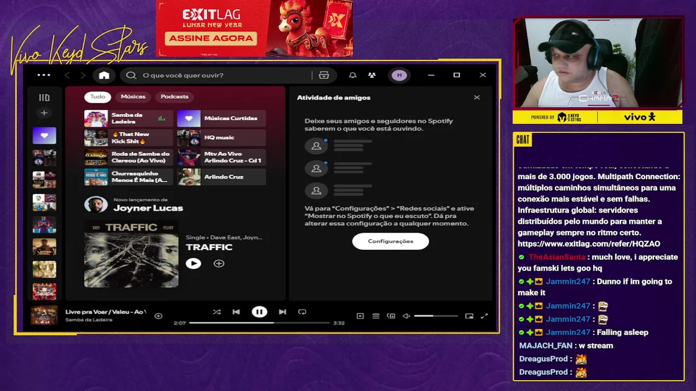Screen dimensions: 696x391
Task: Open 'Mtv Ao Vivo Arlindo Cruz - Cd 1'
Action: (x=221, y=157)
